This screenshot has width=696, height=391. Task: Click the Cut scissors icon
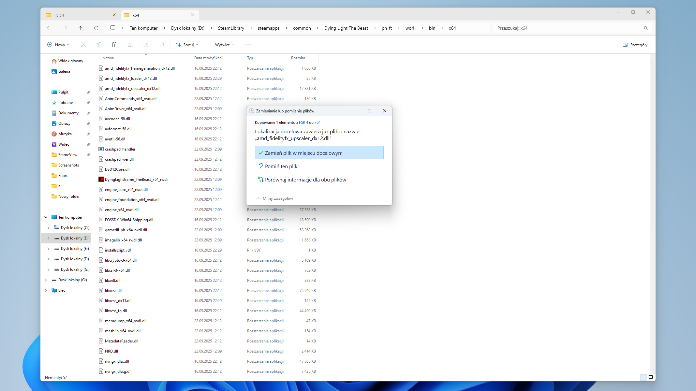[x=83, y=45]
